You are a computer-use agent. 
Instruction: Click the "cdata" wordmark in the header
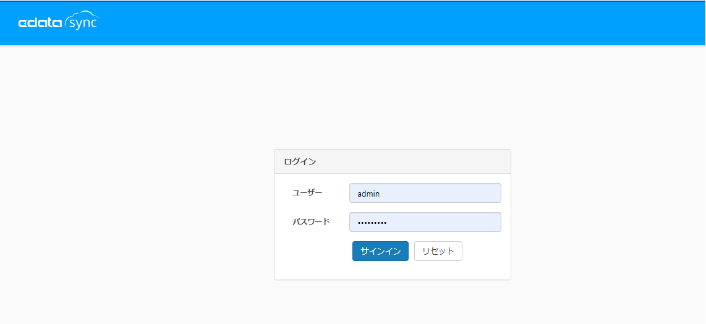coord(40,23)
